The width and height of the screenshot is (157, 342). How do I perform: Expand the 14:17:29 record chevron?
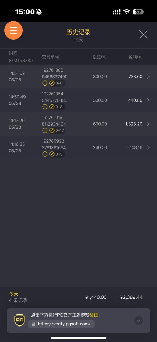click(148, 124)
